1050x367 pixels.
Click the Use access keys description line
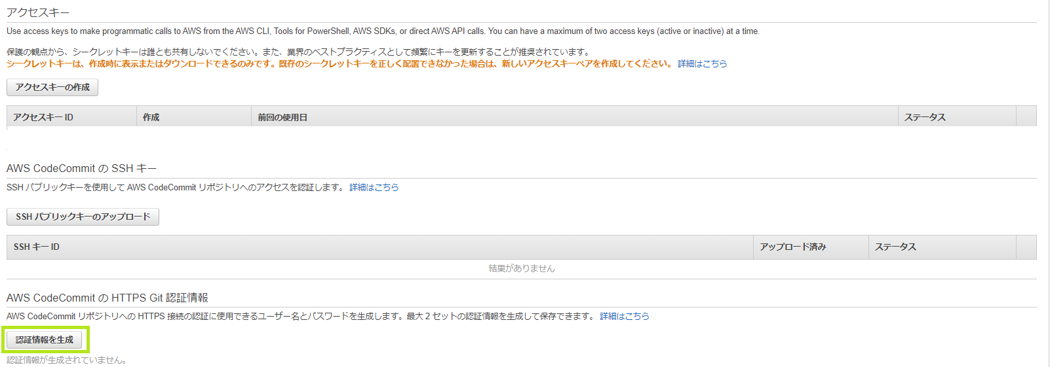click(383, 31)
